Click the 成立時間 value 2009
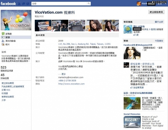This screenshot has width=168, height=130. click(61, 41)
